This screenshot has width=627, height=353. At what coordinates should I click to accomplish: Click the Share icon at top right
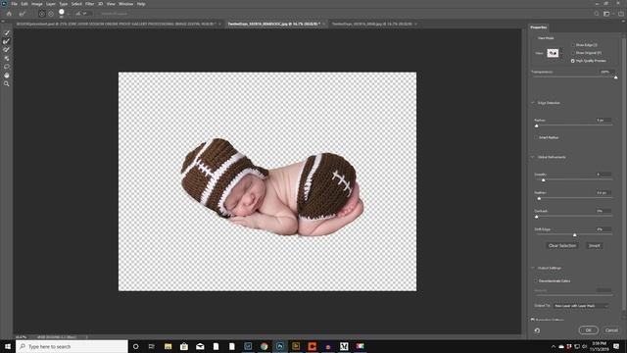point(620,14)
